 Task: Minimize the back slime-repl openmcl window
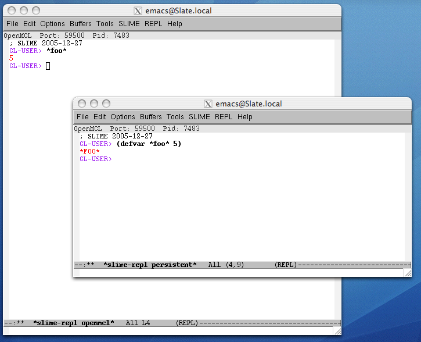tap(23, 10)
